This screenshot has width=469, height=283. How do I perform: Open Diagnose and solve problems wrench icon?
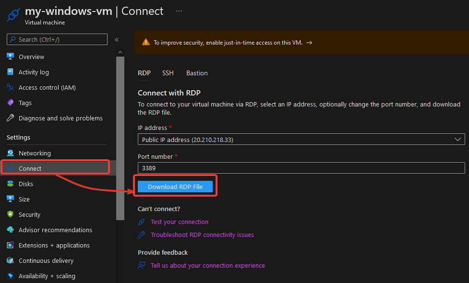[x=11, y=118]
